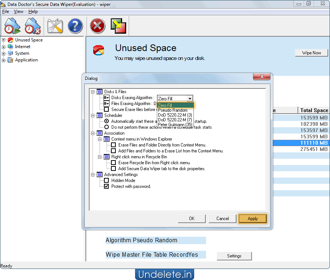Collapse the Association section
Viewport: 330px width, 280px height.
pos(92,133)
